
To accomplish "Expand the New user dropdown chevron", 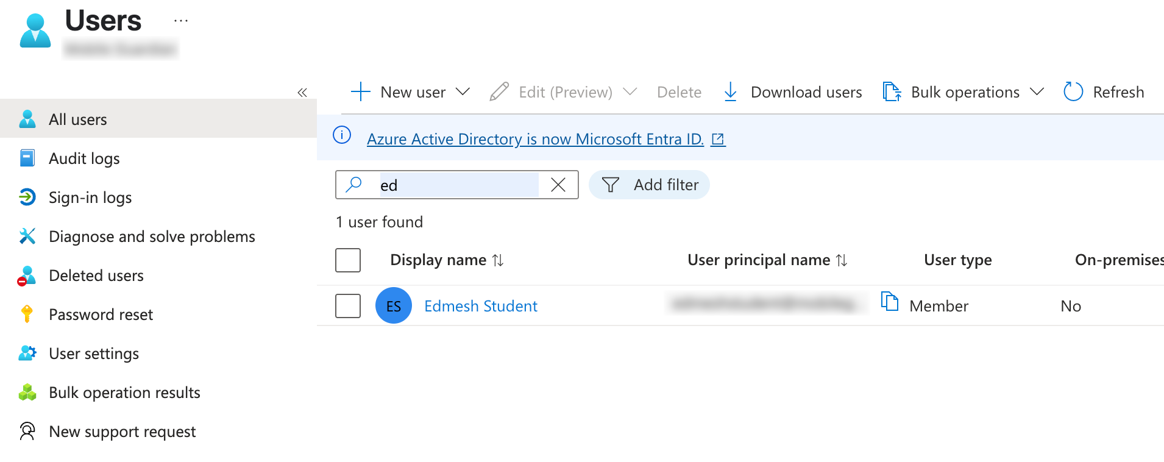I will 463,92.
